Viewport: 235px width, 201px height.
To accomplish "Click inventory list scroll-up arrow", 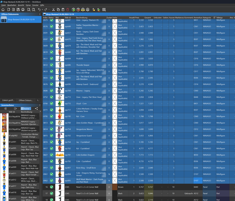I will click(x=40, y=112).
